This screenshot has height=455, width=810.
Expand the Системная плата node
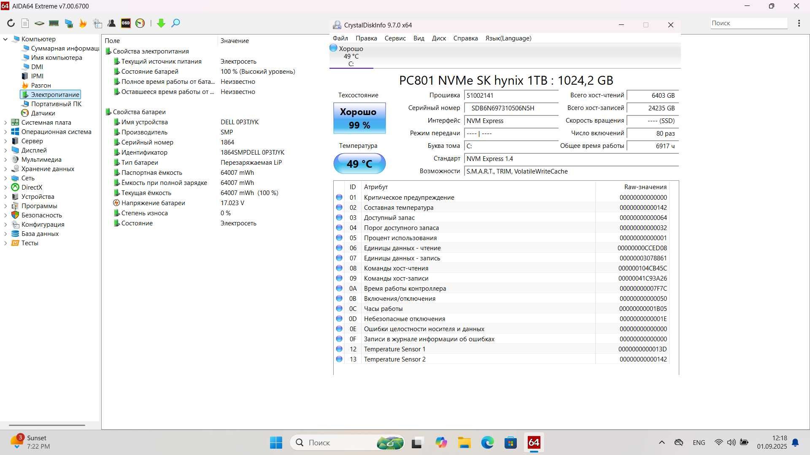(x=5, y=123)
